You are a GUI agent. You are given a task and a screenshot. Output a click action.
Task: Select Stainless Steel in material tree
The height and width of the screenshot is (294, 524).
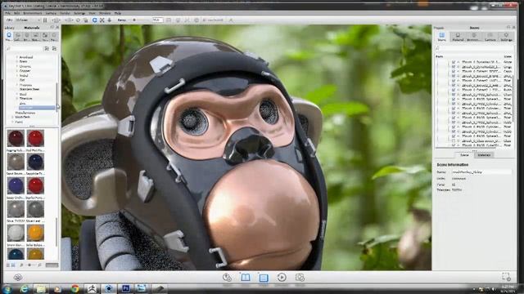(x=29, y=89)
